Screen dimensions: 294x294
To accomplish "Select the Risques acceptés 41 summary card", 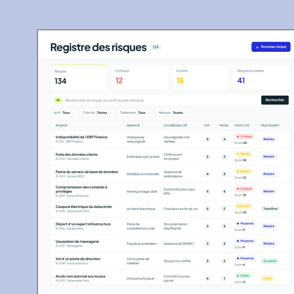I will click(x=262, y=77).
